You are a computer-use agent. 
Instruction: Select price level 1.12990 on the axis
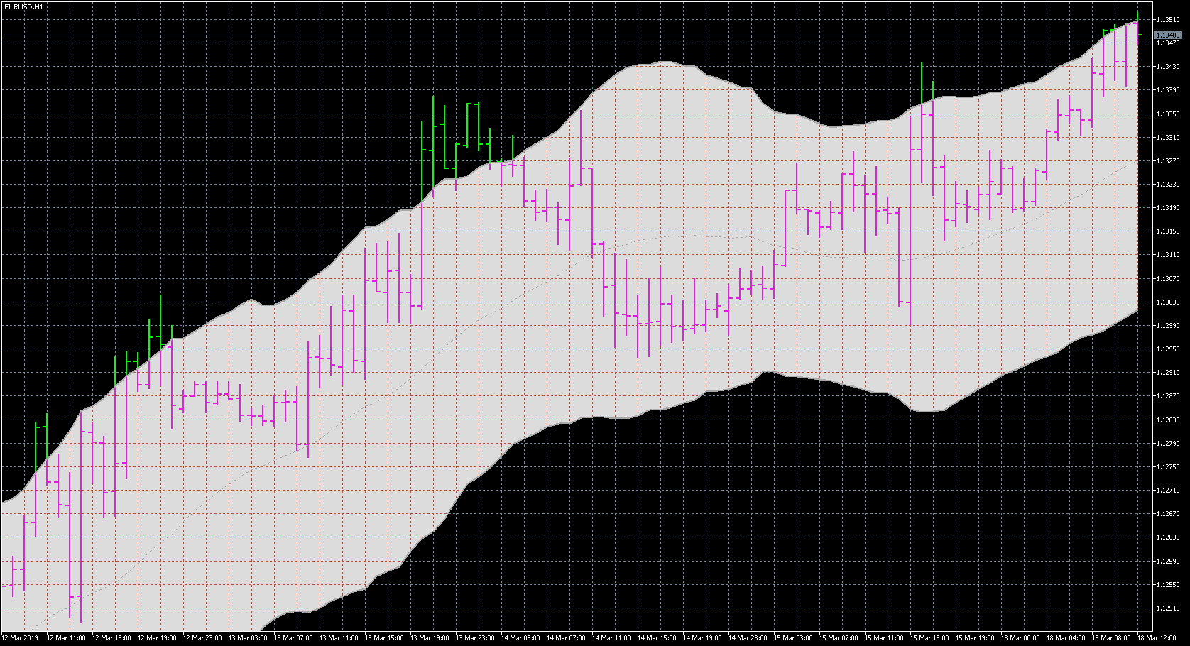(x=1168, y=326)
